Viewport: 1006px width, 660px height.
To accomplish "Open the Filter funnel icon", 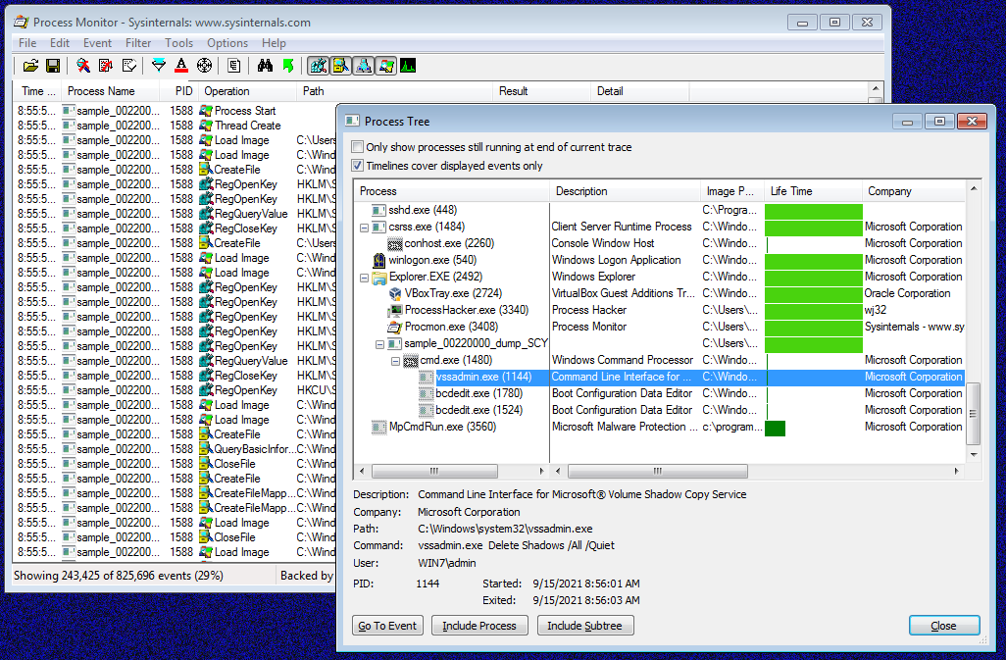I will pos(159,66).
